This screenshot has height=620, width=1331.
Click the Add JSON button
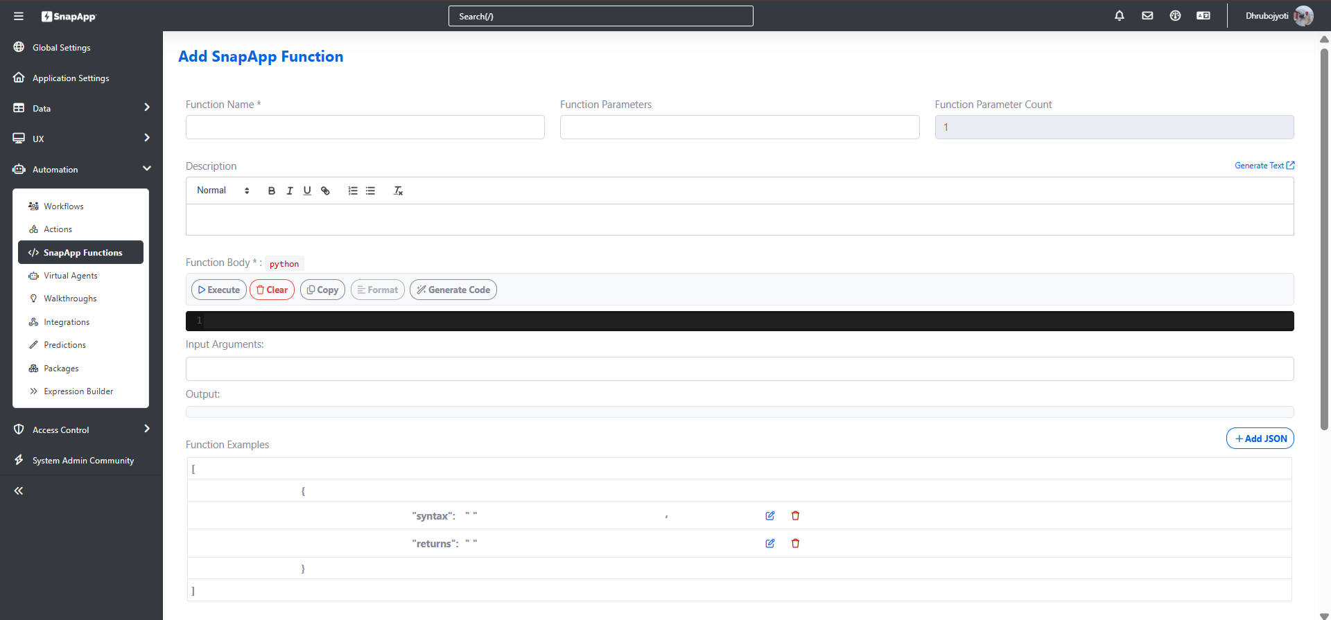1260,439
